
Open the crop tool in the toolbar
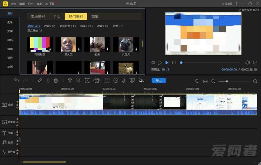(78, 81)
